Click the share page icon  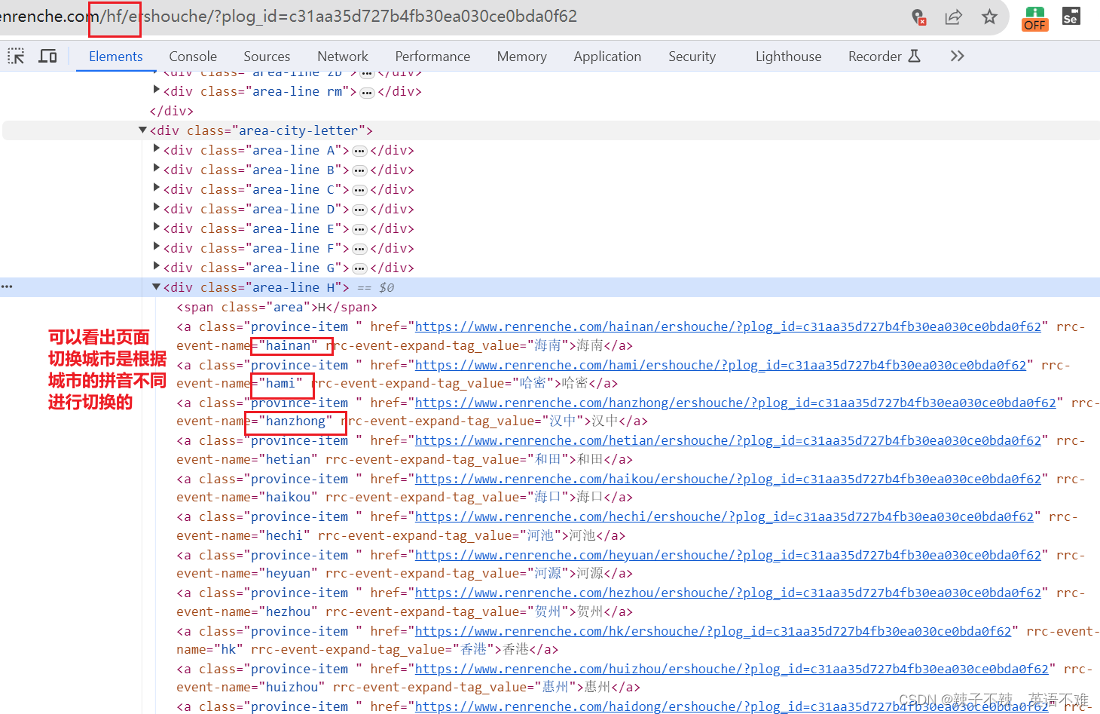click(953, 17)
